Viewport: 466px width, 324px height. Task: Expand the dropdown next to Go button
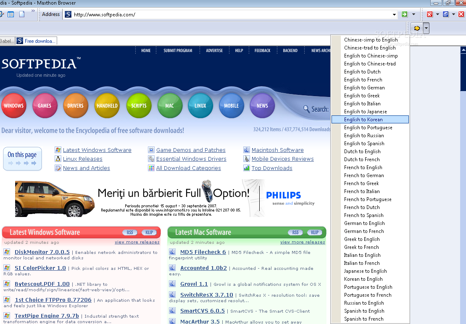click(413, 14)
